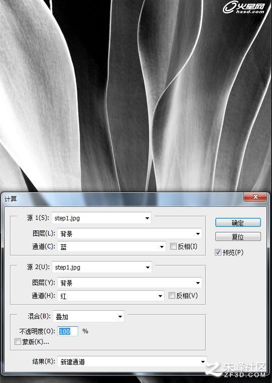This screenshot has height=383, width=272.
Task: Enable 反相(I) invert for source 1
Action: (x=173, y=246)
